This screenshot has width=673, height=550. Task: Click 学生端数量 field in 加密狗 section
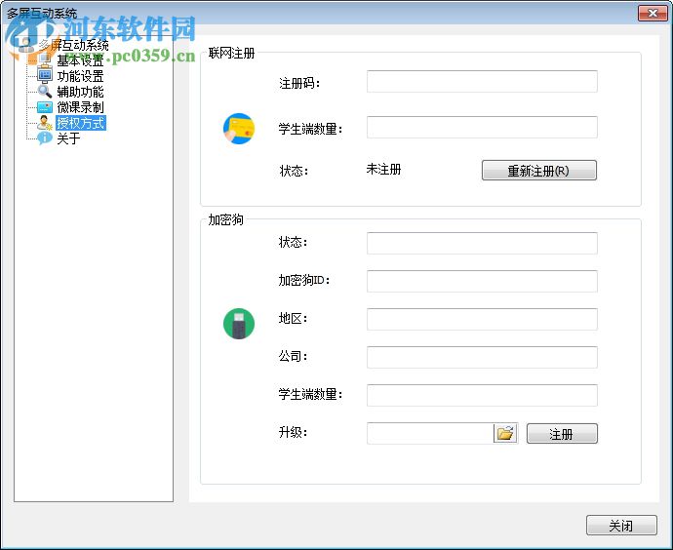click(482, 395)
